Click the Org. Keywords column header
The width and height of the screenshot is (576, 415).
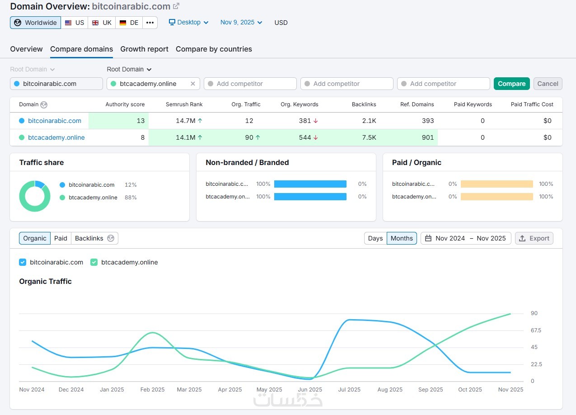click(300, 104)
